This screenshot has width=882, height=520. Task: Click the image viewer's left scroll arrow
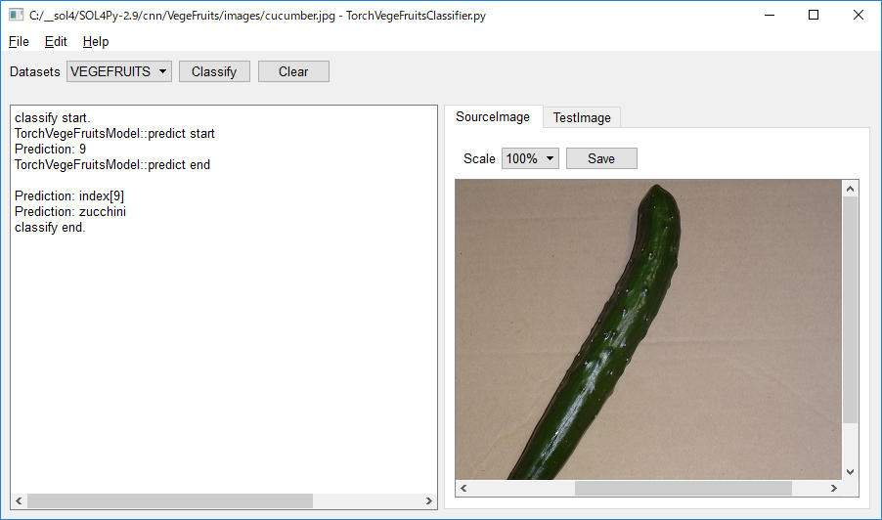tap(463, 488)
